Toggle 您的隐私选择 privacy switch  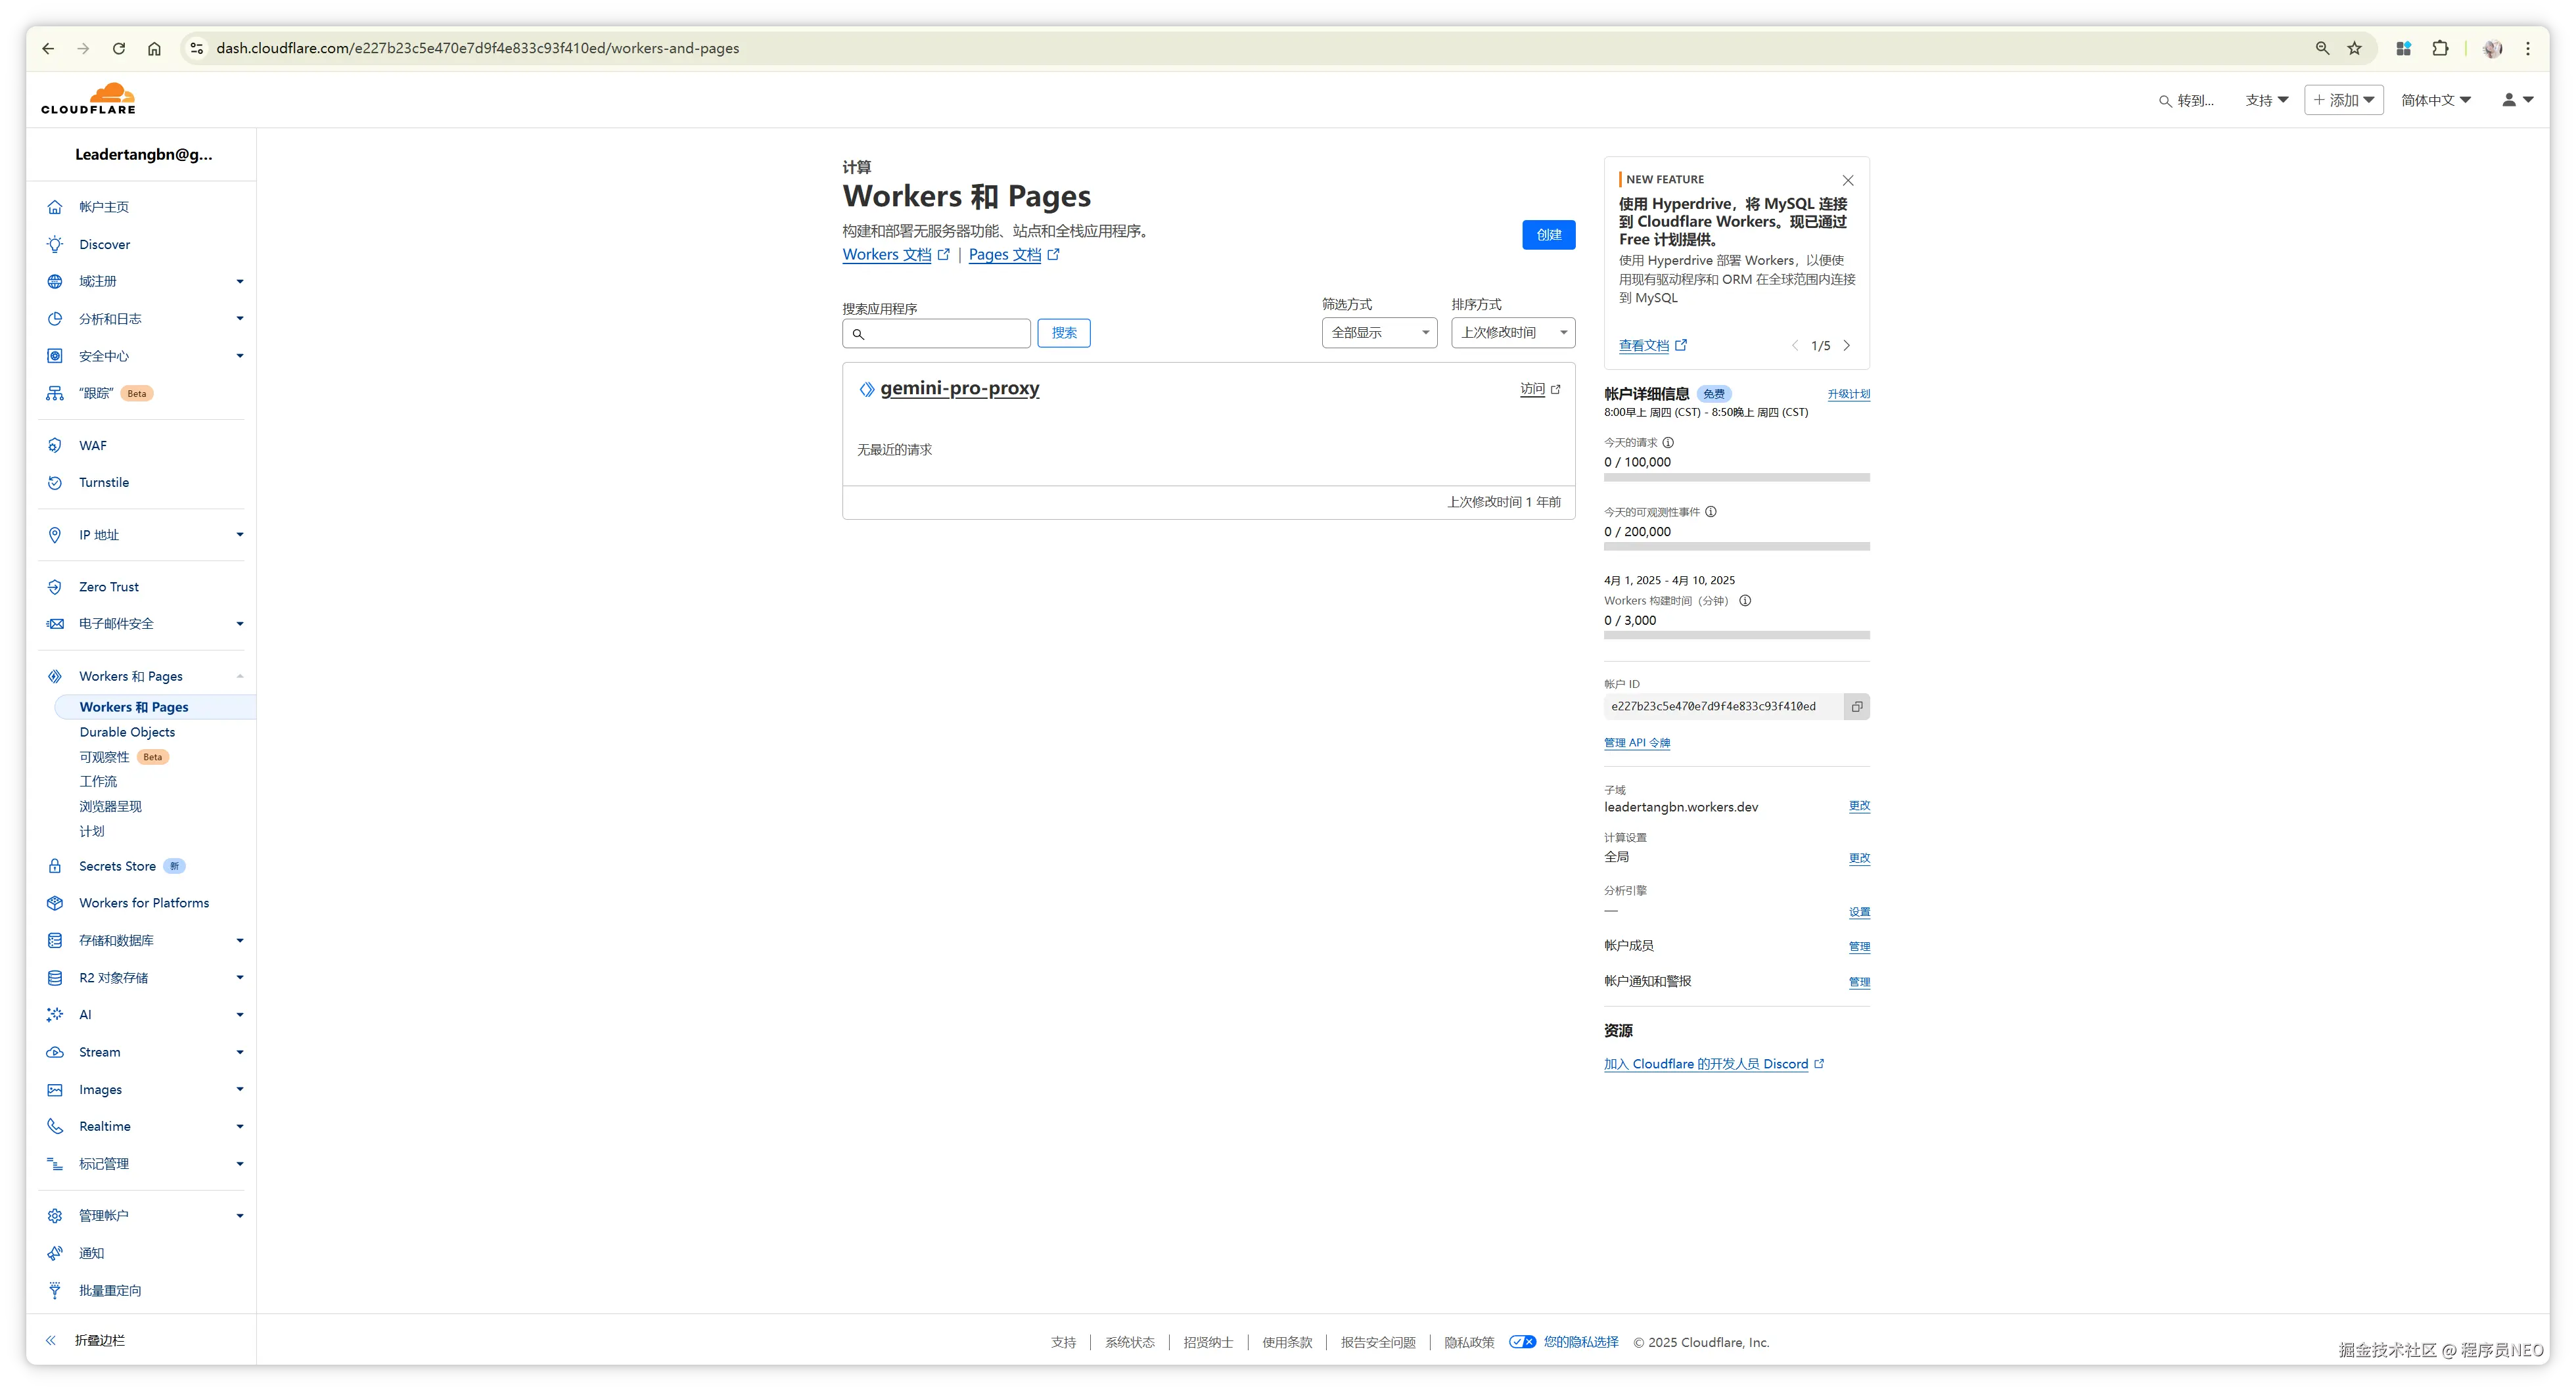[1522, 1342]
